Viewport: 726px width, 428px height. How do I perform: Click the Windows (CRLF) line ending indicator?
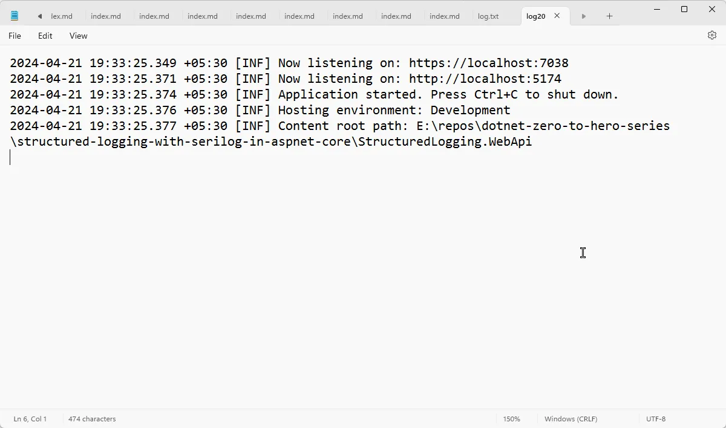click(570, 418)
